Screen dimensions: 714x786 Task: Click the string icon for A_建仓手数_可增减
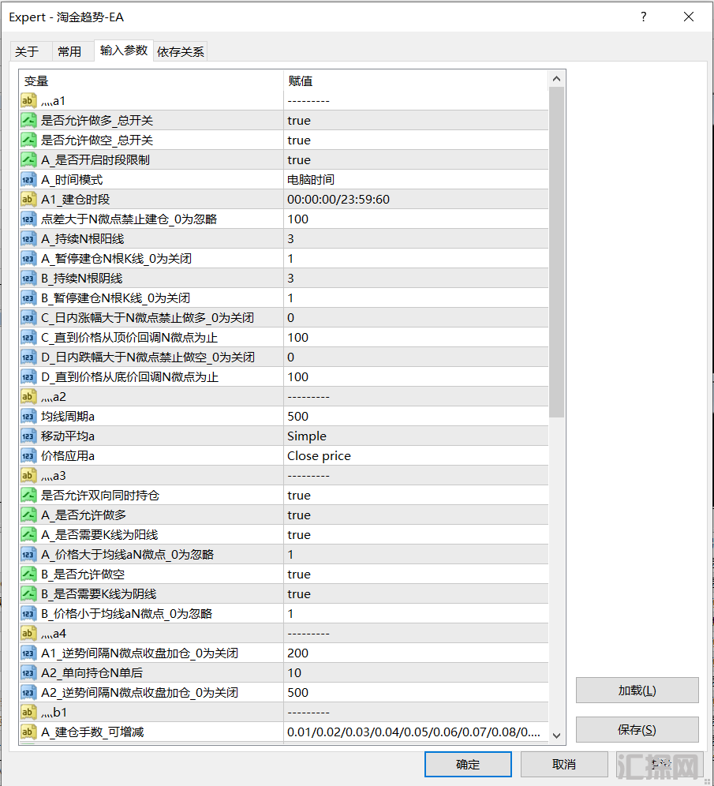28,732
